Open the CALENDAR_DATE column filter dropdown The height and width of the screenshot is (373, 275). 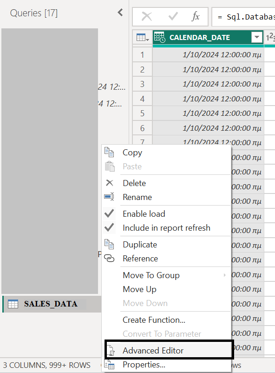point(257,37)
